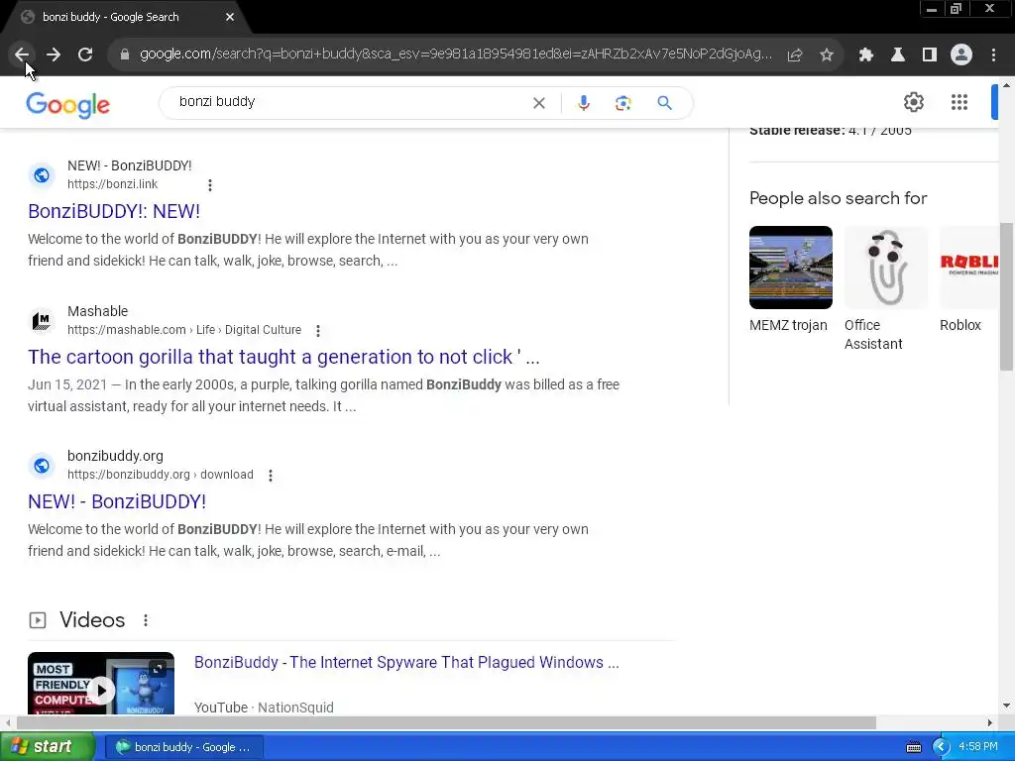Click the horizontal scrollbar thumb

point(446,722)
